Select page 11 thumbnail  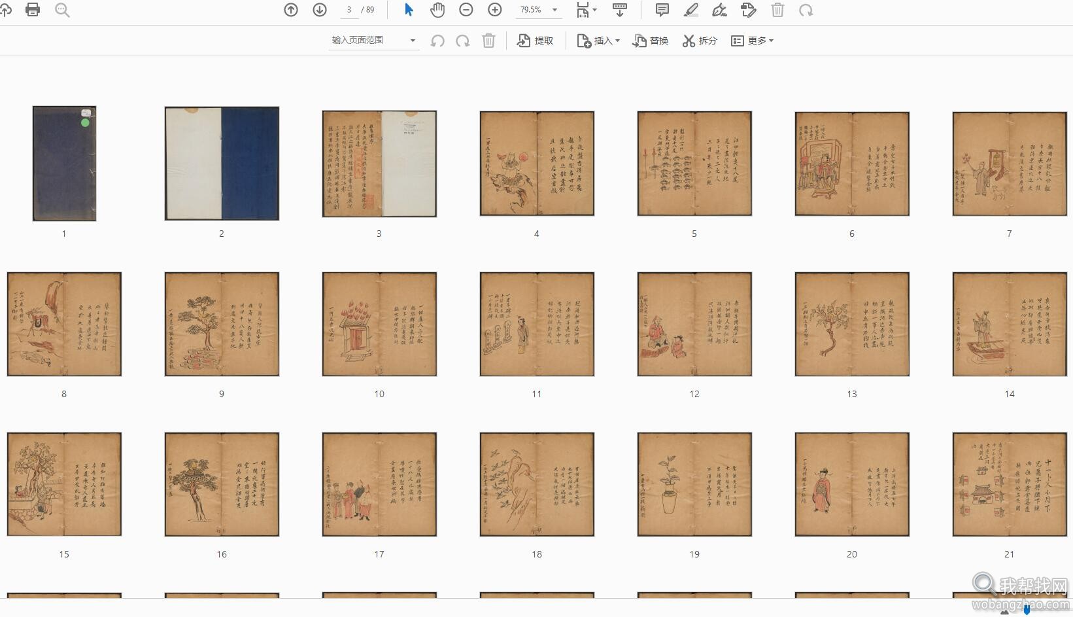(537, 324)
